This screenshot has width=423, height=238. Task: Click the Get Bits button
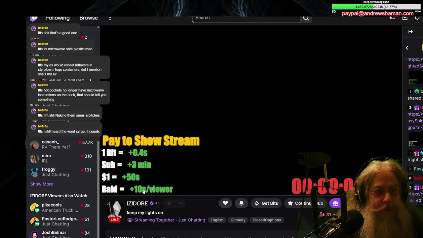(266, 203)
